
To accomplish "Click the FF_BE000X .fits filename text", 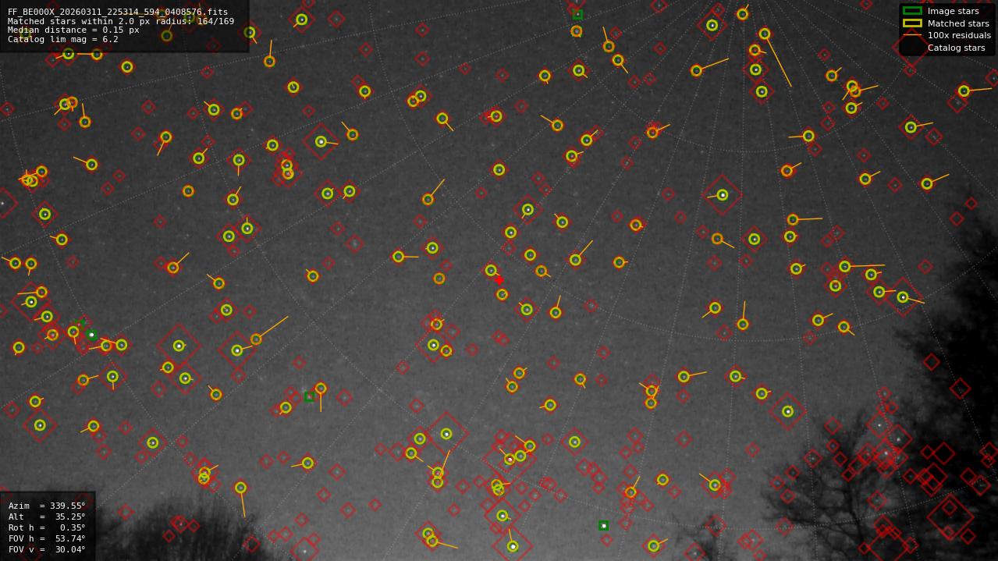I will [118, 12].
